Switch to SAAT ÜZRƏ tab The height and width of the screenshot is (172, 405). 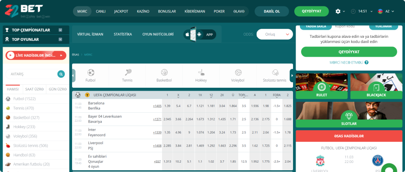click(x=34, y=89)
